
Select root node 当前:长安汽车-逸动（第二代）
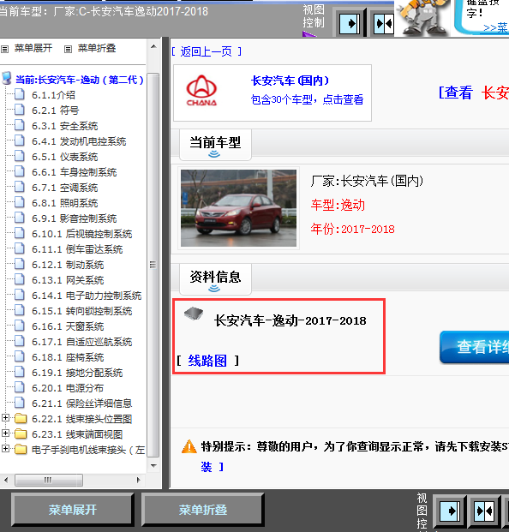[80, 80]
